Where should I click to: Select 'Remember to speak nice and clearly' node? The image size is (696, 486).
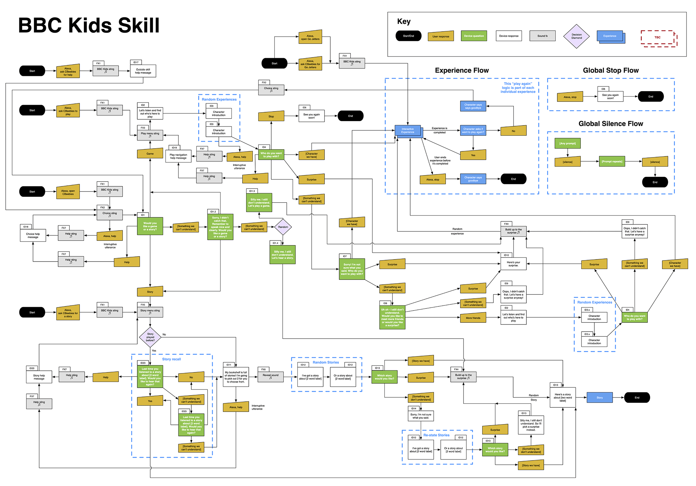point(220,227)
